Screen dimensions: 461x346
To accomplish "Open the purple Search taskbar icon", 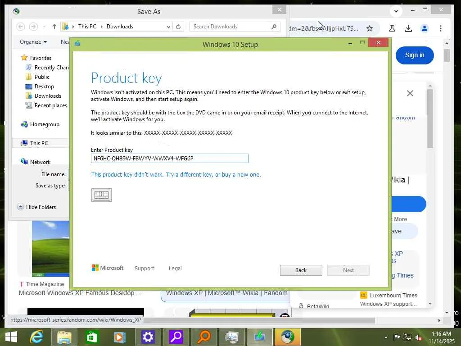I will tap(176, 337).
